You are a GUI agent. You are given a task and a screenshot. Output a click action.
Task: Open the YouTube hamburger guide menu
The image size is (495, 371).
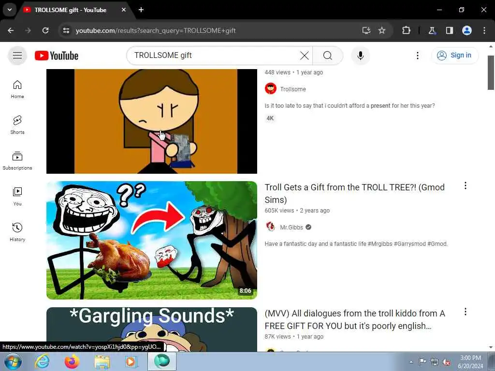click(17, 56)
